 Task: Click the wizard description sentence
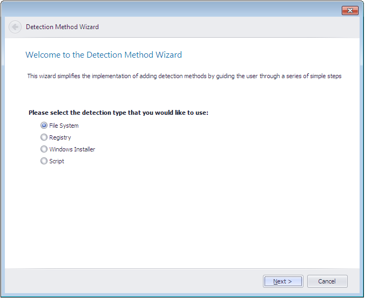coord(184,76)
